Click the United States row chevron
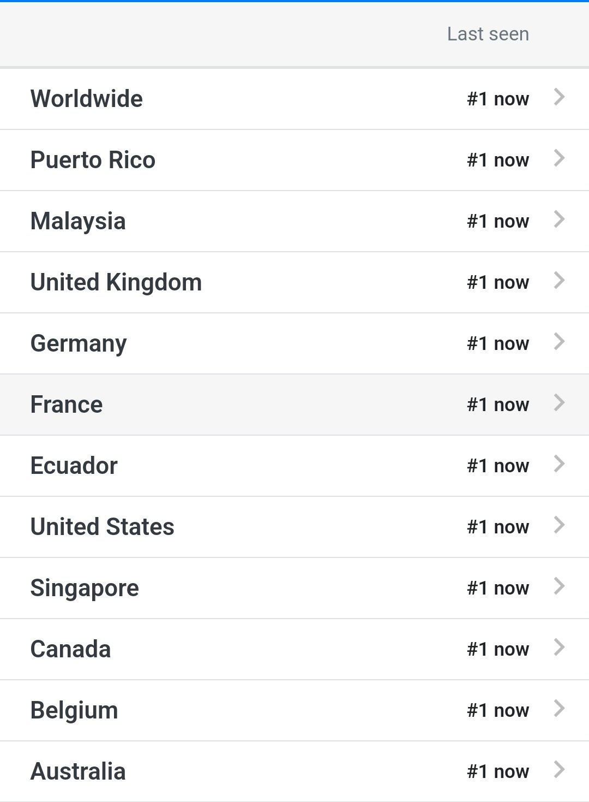This screenshot has width=589, height=802. 559,525
